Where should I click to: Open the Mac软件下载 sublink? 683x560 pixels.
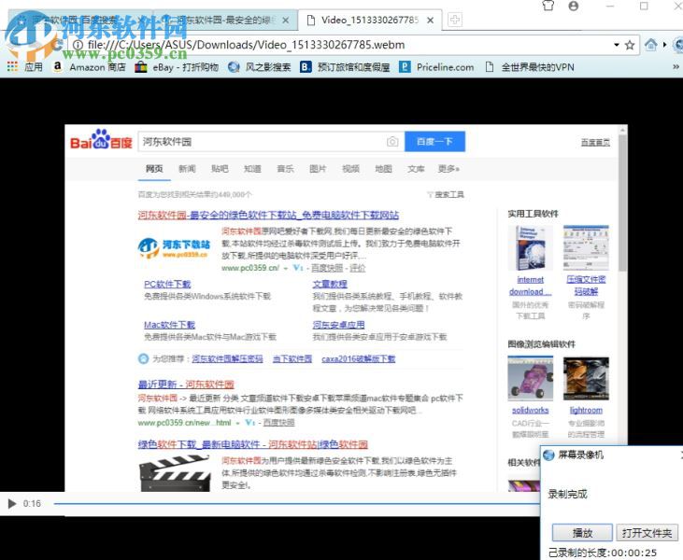(169, 325)
